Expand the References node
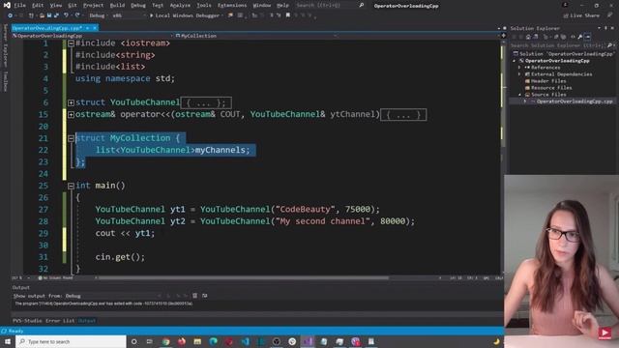This screenshot has height=348, width=619. [x=520, y=68]
